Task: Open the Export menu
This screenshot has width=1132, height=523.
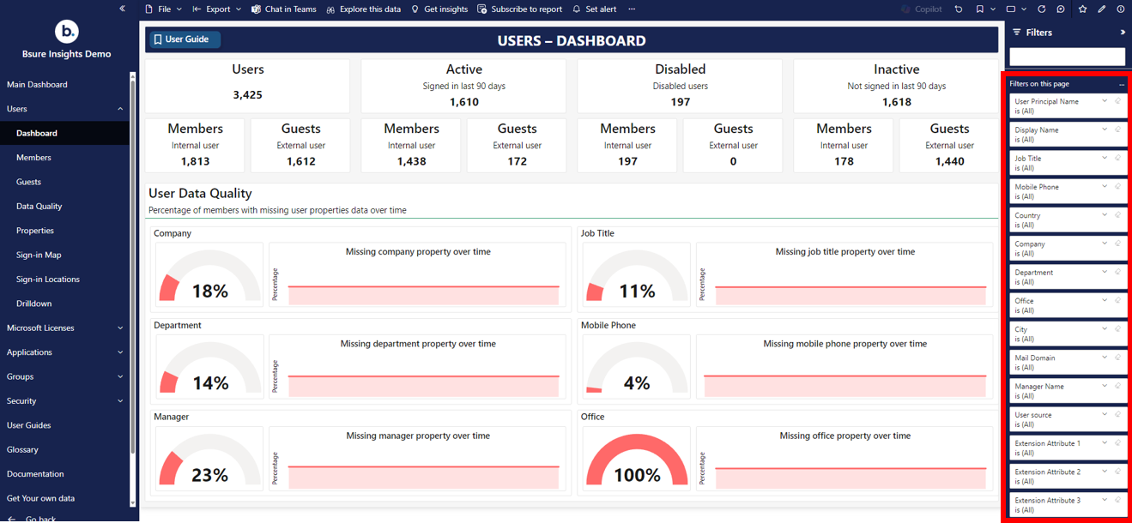Action: tap(217, 9)
